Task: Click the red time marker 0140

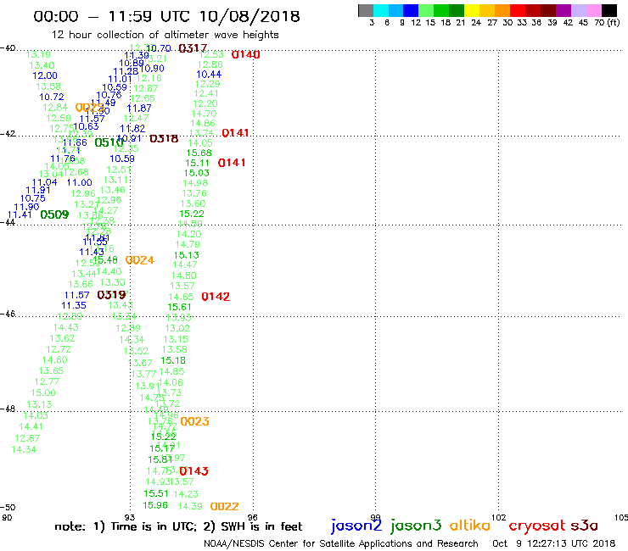Action: click(246, 54)
